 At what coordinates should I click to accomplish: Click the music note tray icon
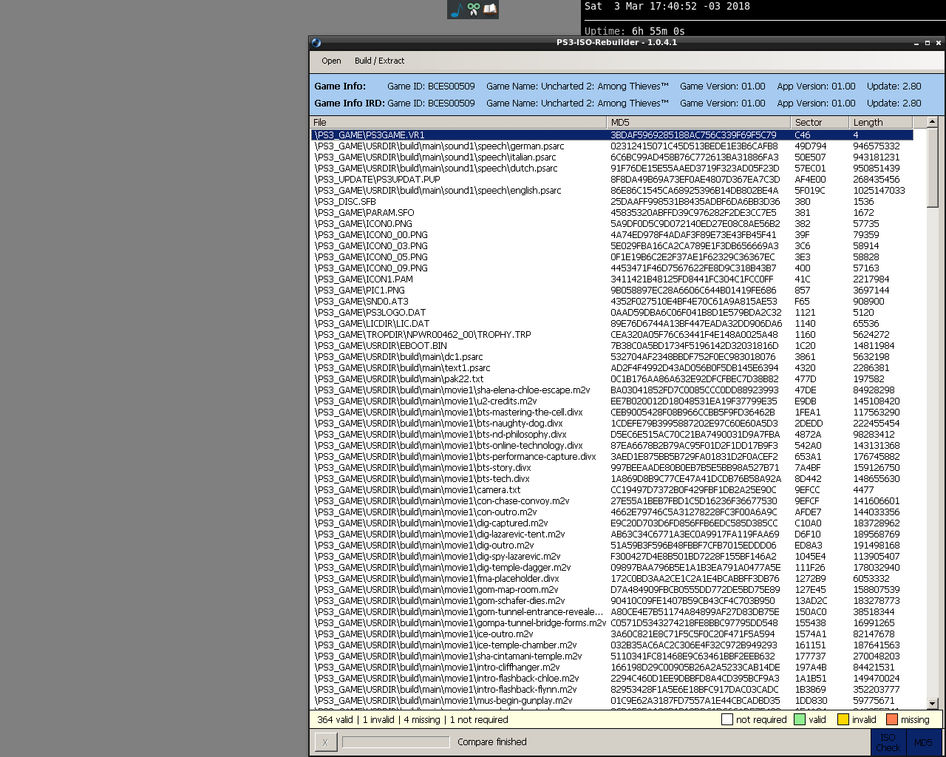[456, 10]
